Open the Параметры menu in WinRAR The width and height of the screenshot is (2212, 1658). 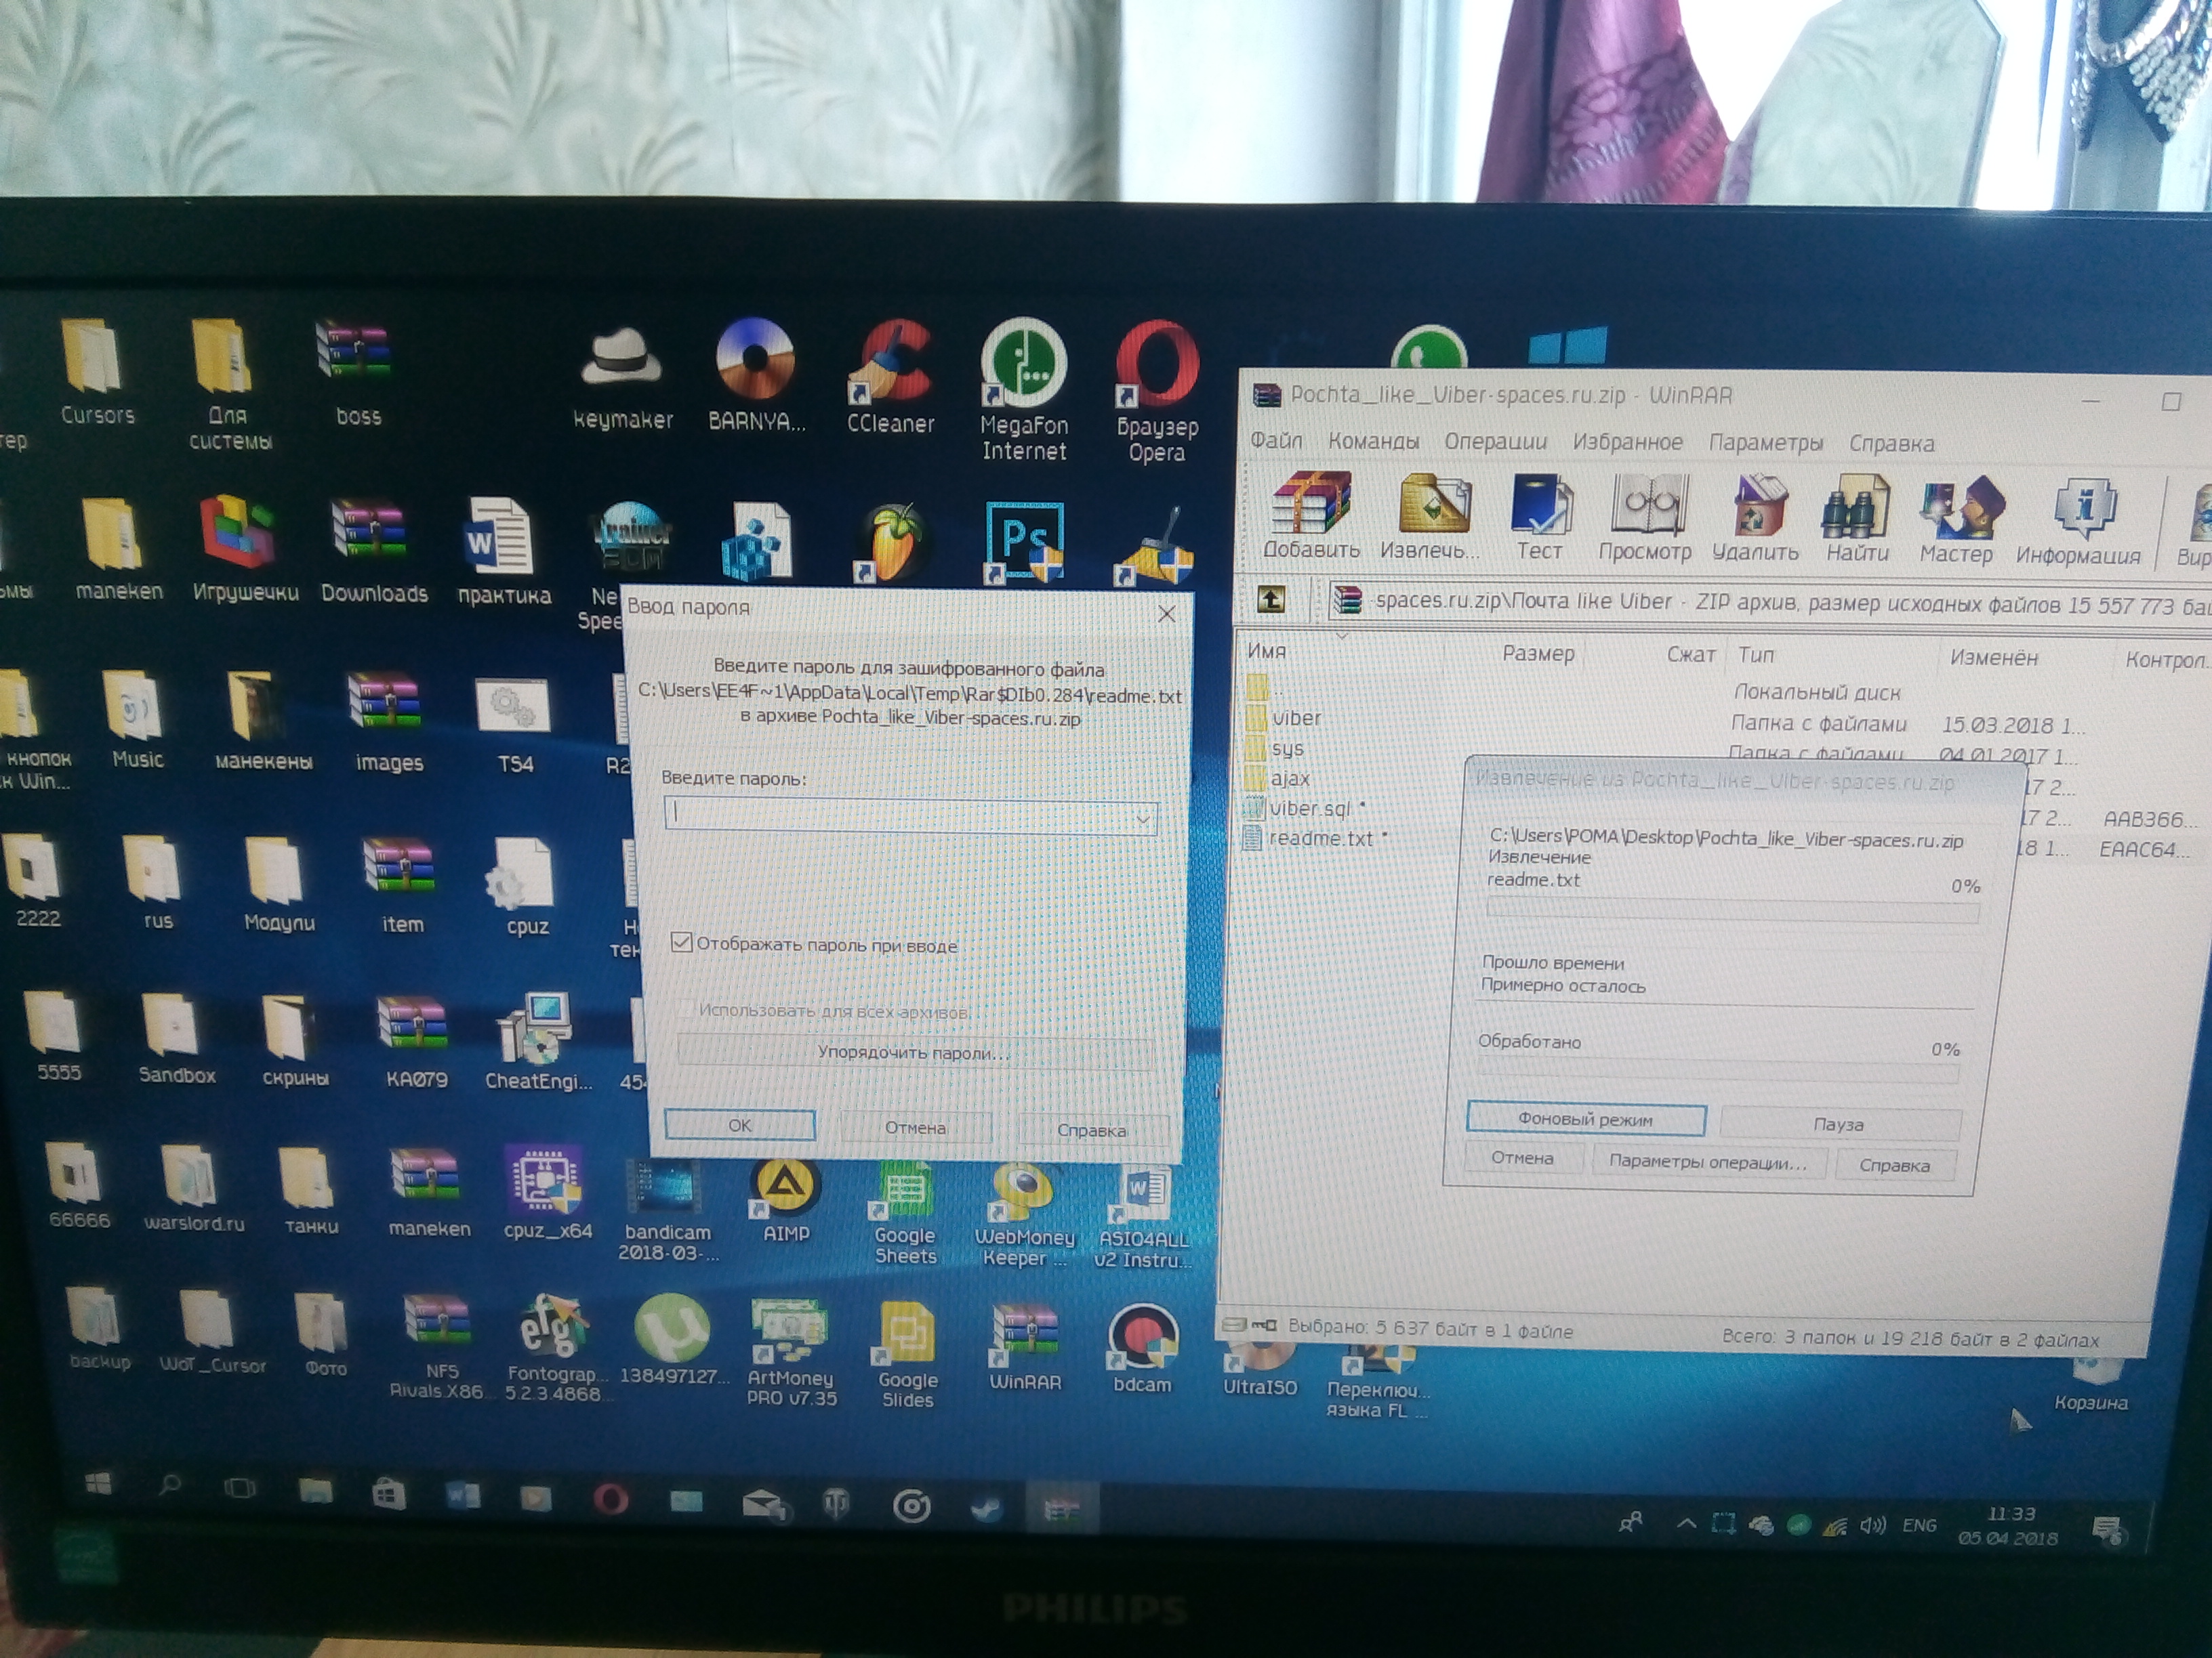click(1766, 443)
